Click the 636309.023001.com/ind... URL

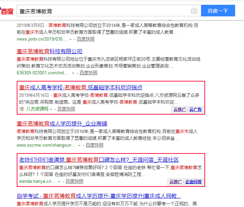tap(43, 73)
